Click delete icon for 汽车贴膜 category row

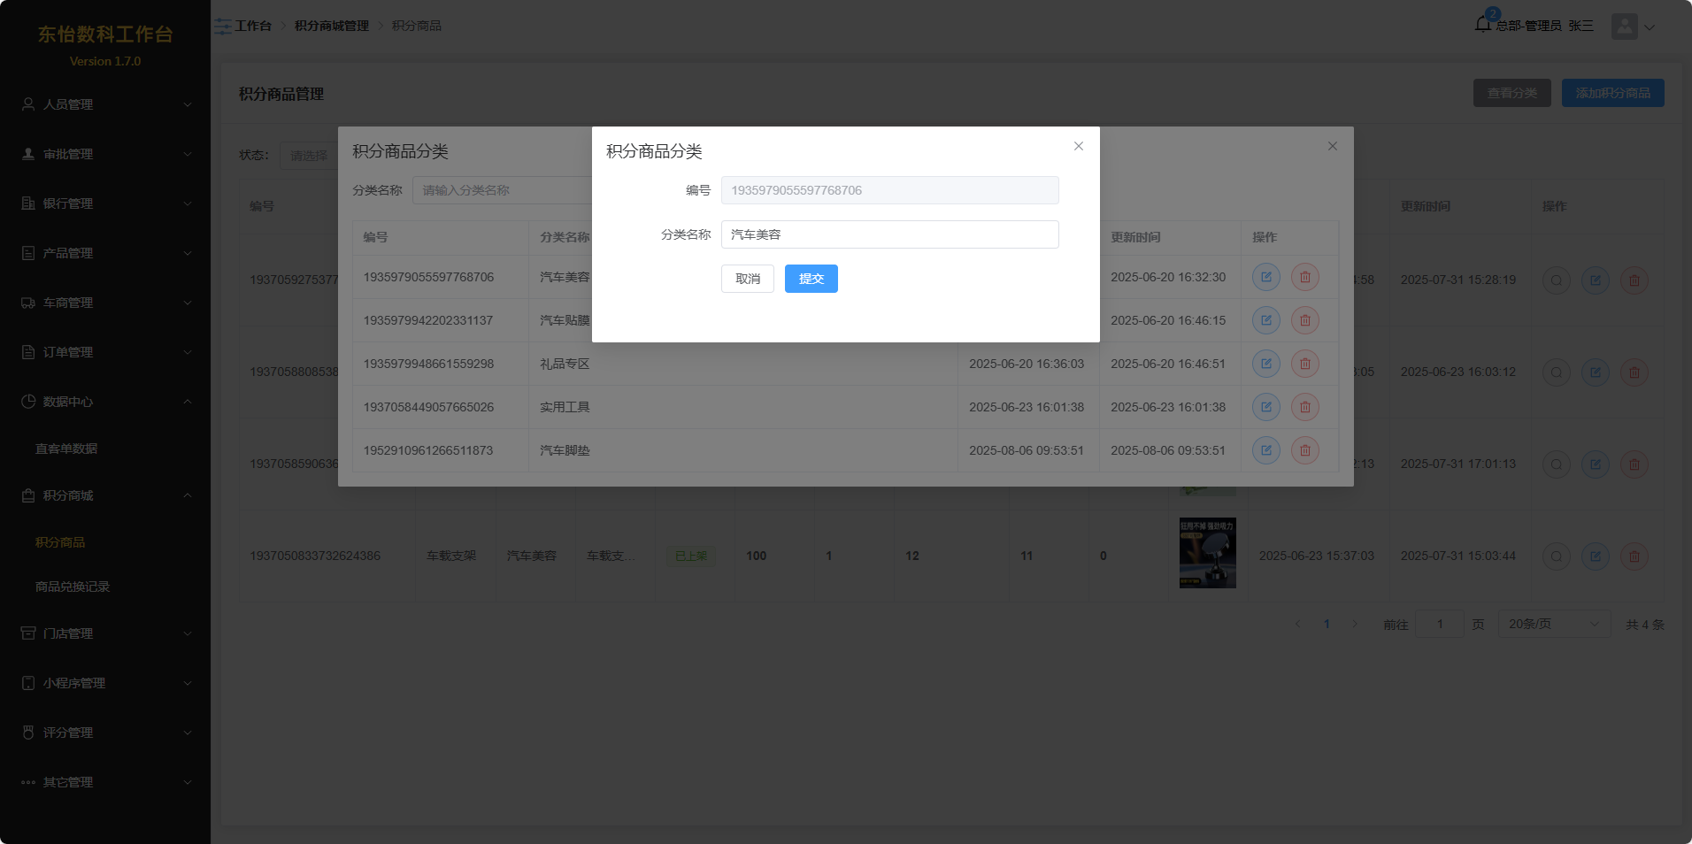pyautogui.click(x=1304, y=320)
